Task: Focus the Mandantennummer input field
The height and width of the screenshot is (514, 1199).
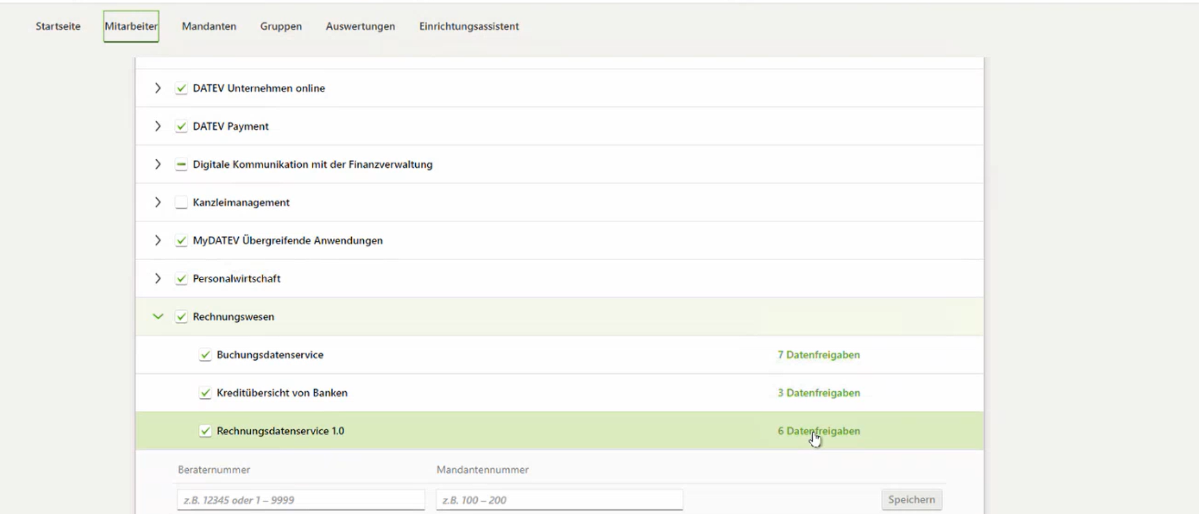Action: 559,499
